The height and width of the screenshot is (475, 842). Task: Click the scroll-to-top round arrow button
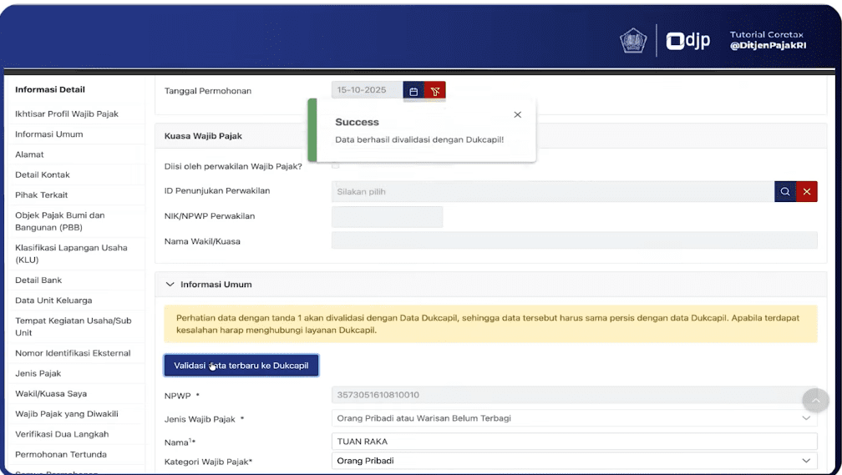tap(815, 400)
